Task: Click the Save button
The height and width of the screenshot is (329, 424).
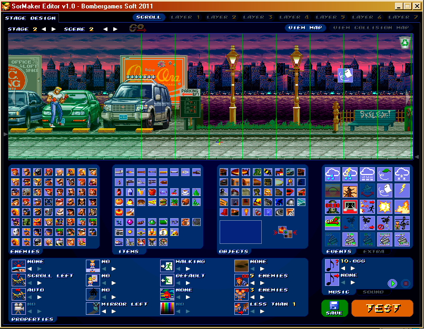Action: tap(334, 308)
